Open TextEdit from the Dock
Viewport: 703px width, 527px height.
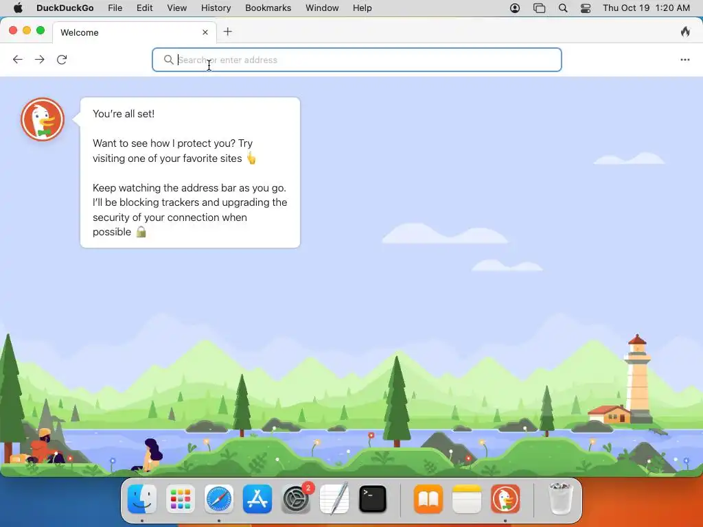point(334,499)
